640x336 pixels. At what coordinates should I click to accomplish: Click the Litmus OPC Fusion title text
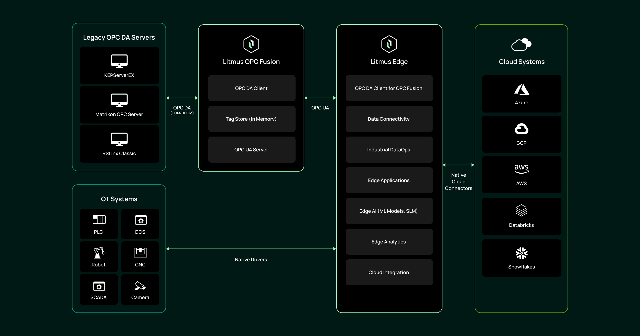click(x=251, y=62)
